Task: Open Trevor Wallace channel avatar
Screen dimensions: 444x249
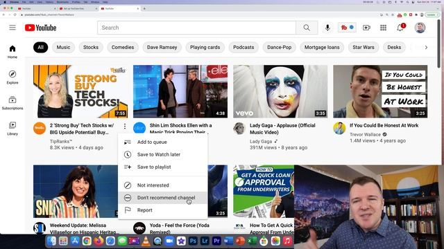Action: click(x=339, y=128)
